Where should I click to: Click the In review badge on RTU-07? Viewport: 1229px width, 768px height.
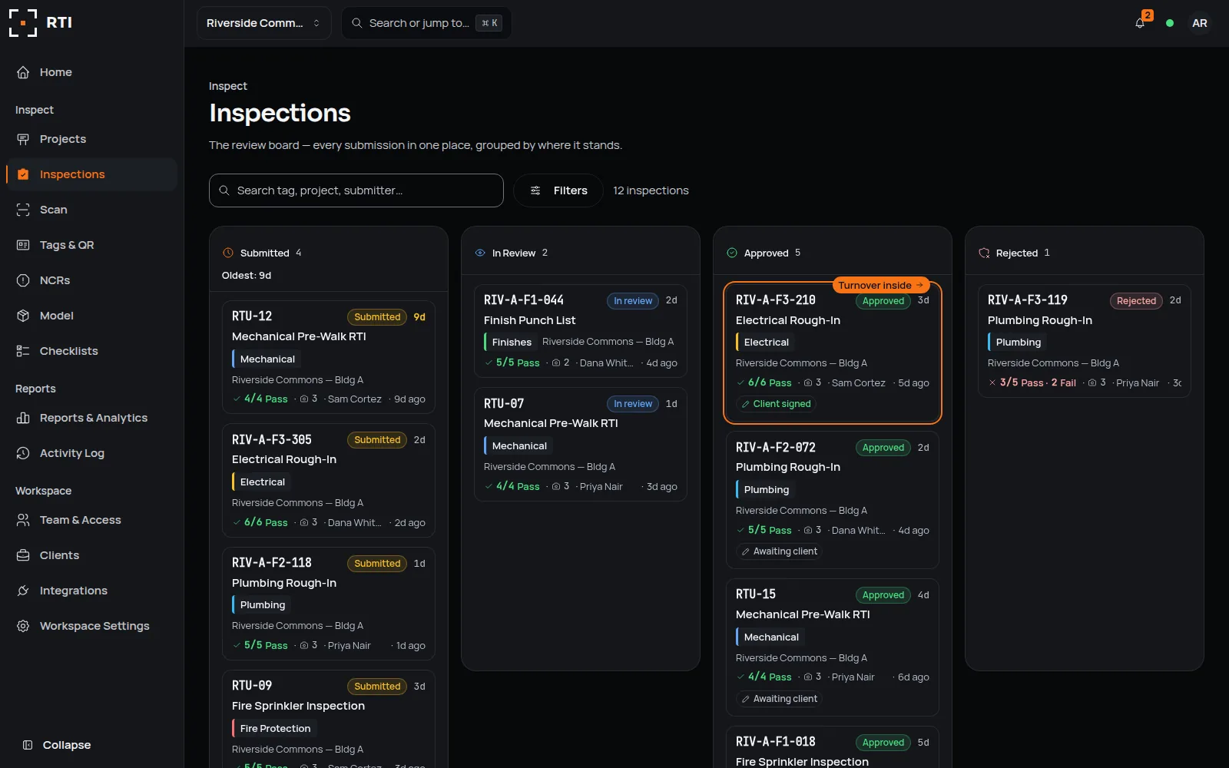[633, 404]
